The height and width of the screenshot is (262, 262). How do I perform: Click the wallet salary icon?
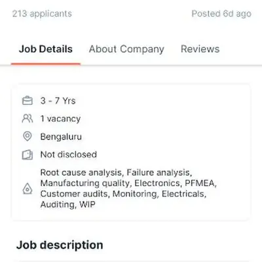[28, 155]
